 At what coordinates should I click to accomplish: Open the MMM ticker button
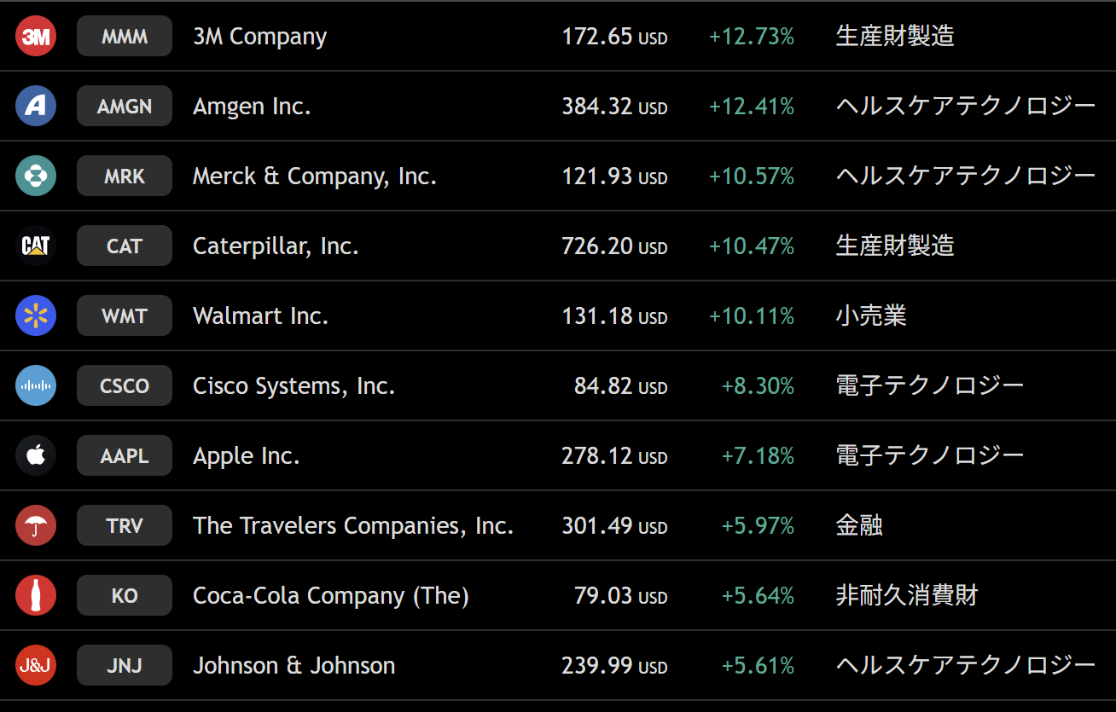[125, 37]
